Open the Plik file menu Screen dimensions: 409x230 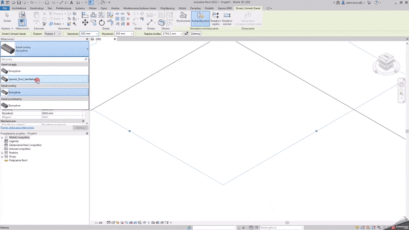coord(5,8)
